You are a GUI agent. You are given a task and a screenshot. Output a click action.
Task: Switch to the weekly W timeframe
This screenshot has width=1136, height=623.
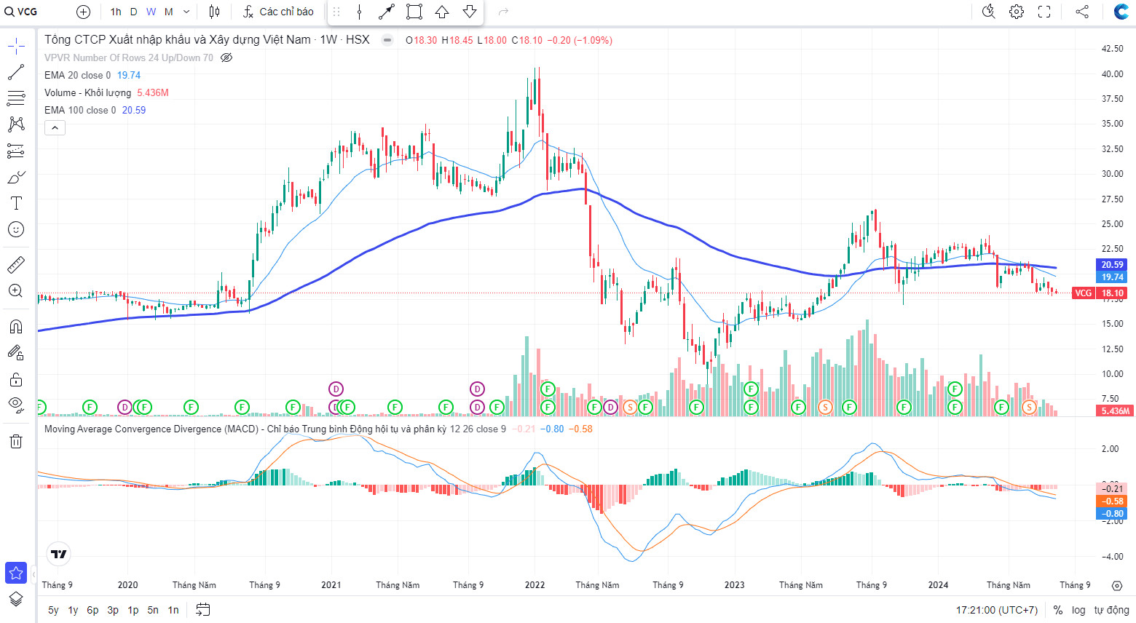point(151,12)
